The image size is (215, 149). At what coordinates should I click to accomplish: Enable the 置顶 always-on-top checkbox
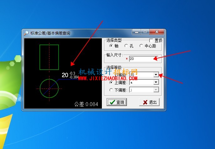coord(151,40)
